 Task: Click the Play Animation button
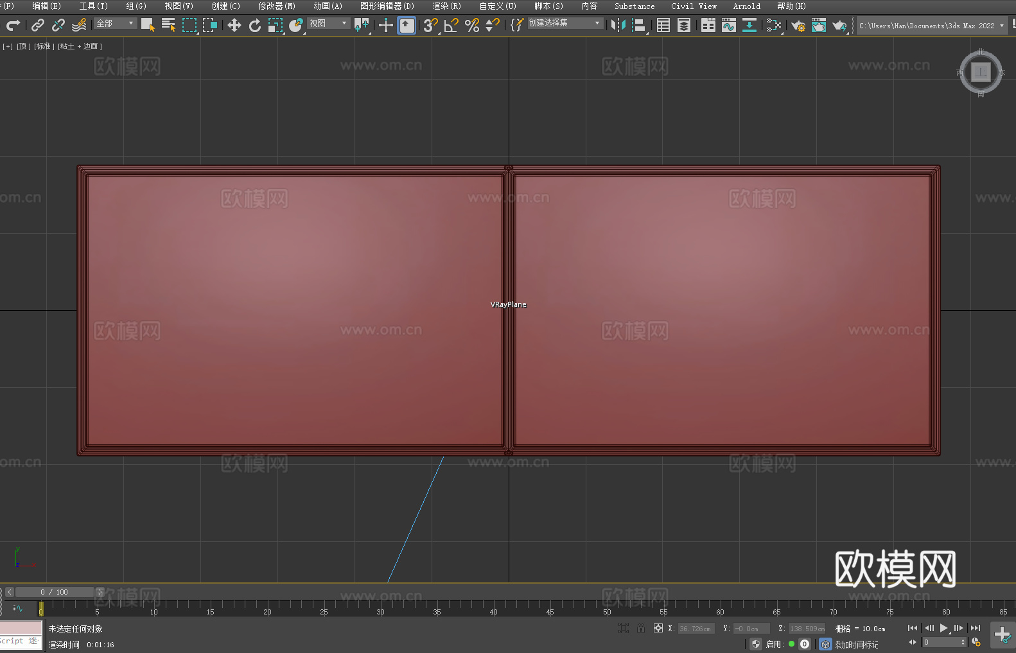[943, 628]
